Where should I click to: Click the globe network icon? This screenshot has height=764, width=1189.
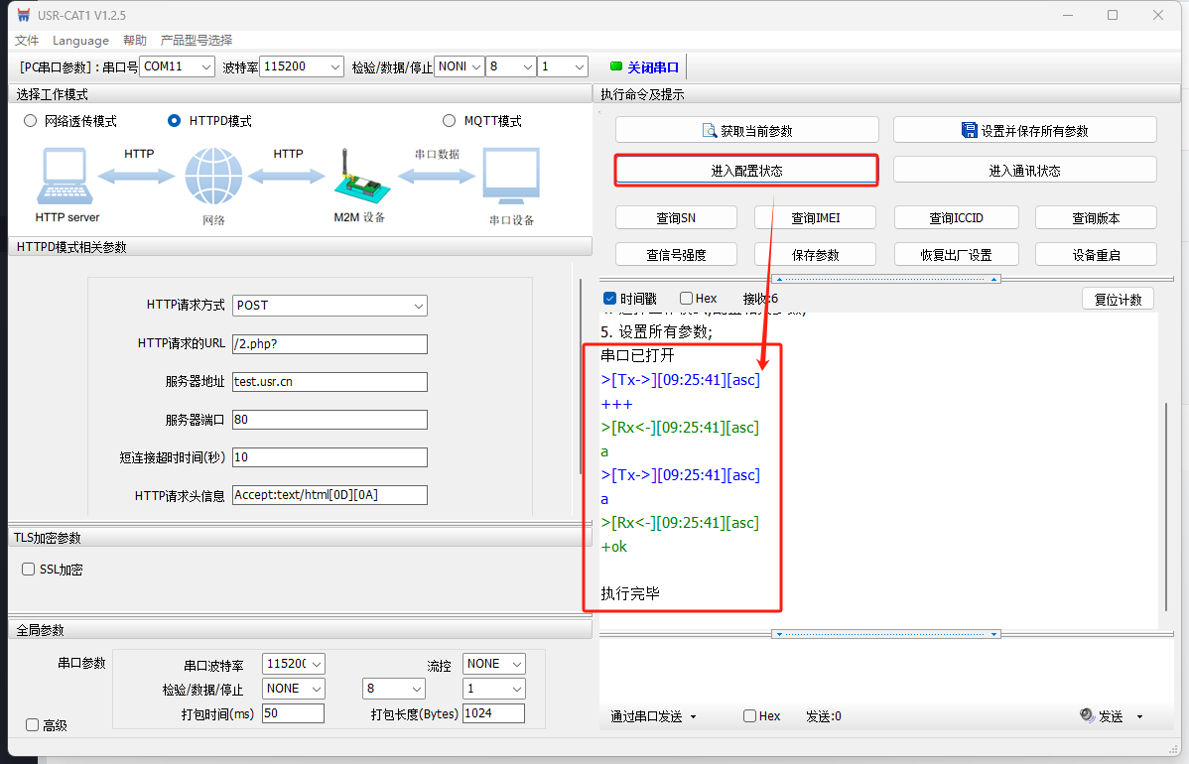(212, 177)
